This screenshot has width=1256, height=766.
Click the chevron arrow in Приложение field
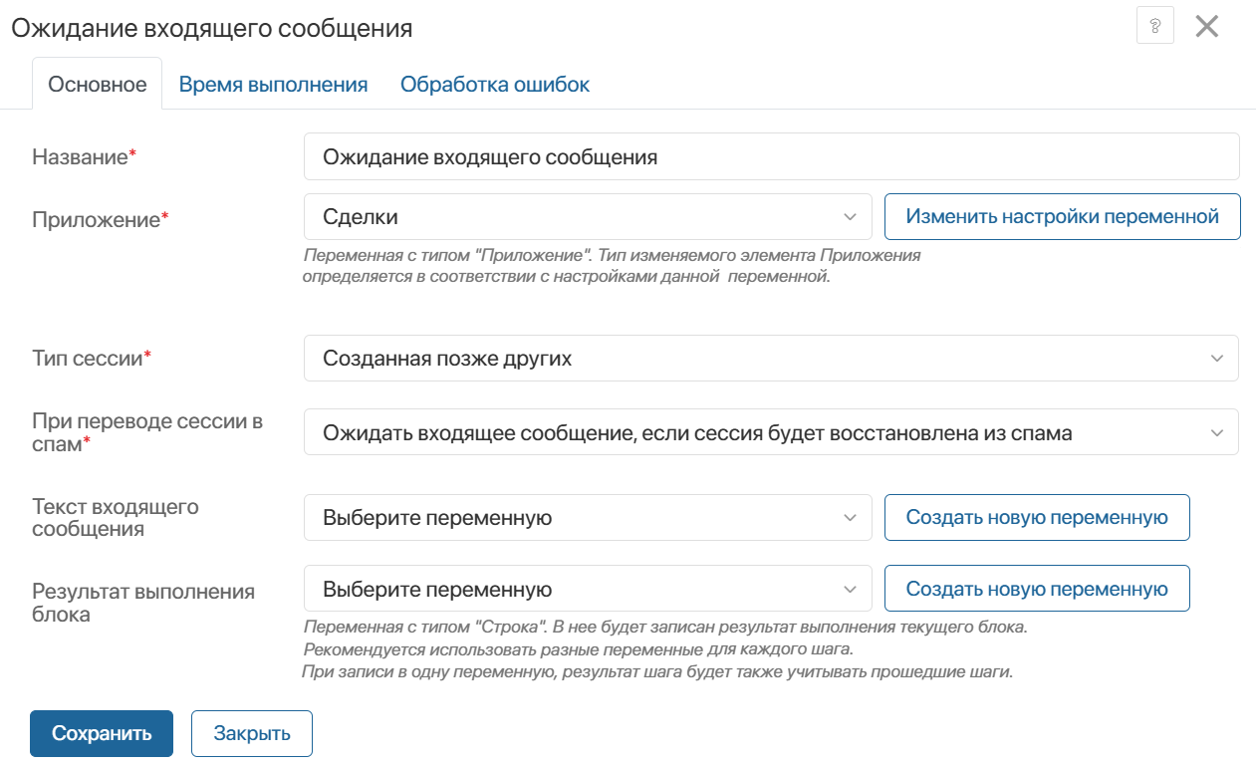coord(850,217)
